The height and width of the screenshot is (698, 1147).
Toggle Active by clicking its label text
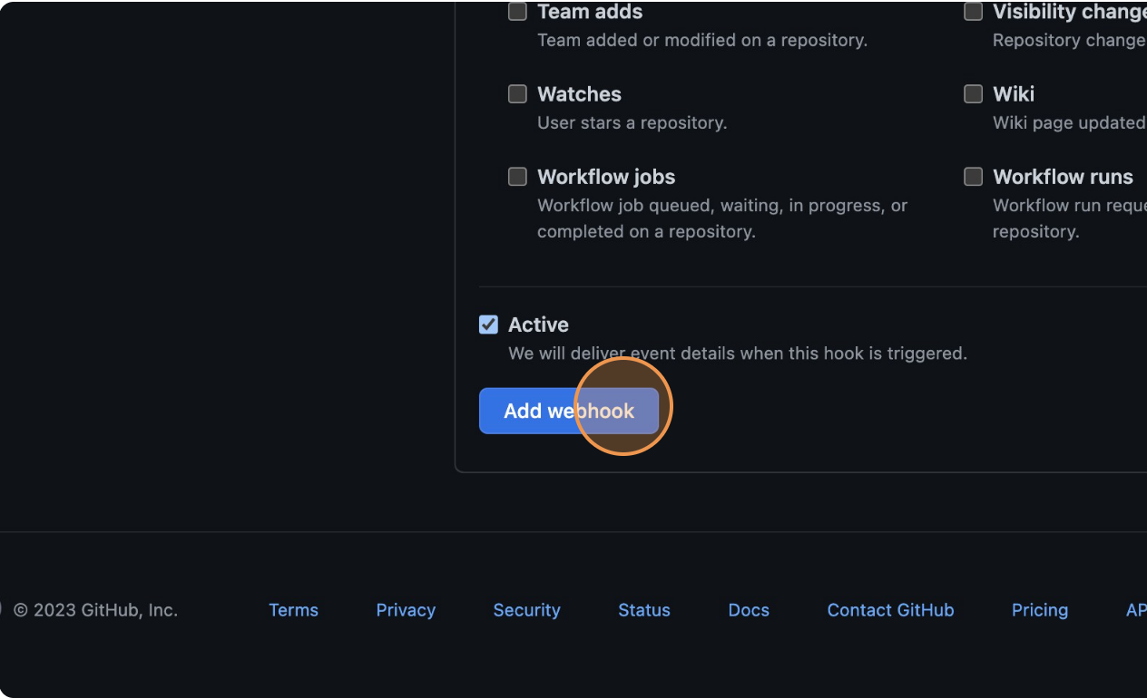point(539,324)
